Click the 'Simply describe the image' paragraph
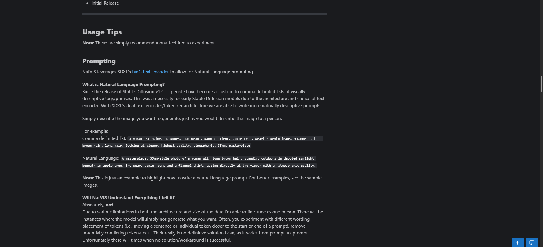 182,119
